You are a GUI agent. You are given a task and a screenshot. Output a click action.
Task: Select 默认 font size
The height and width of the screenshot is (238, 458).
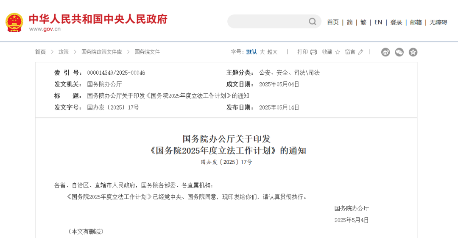click(251, 52)
